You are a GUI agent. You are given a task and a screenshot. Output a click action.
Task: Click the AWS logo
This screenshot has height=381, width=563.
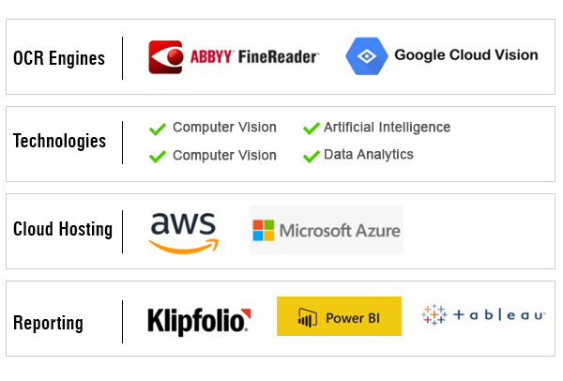184,233
